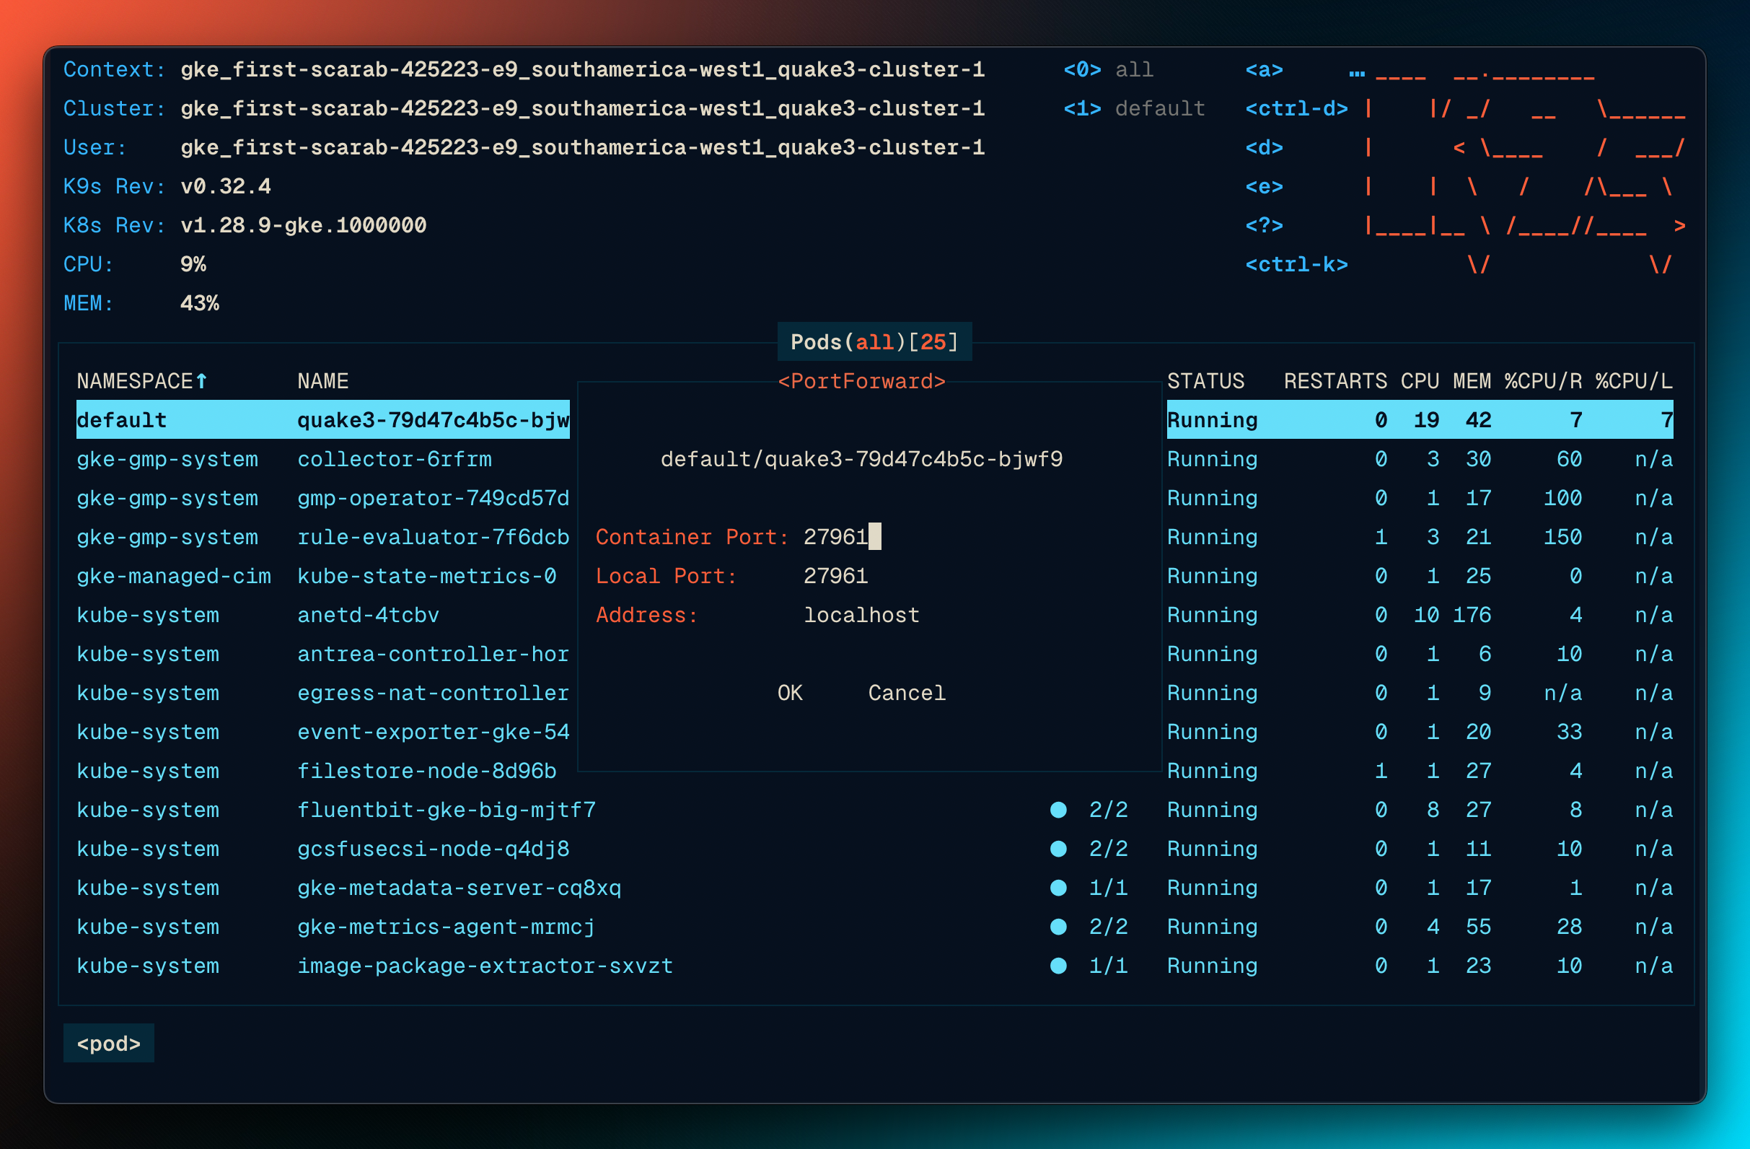Click the Running status of filestore-node-8d96b

pyautogui.click(x=1212, y=771)
